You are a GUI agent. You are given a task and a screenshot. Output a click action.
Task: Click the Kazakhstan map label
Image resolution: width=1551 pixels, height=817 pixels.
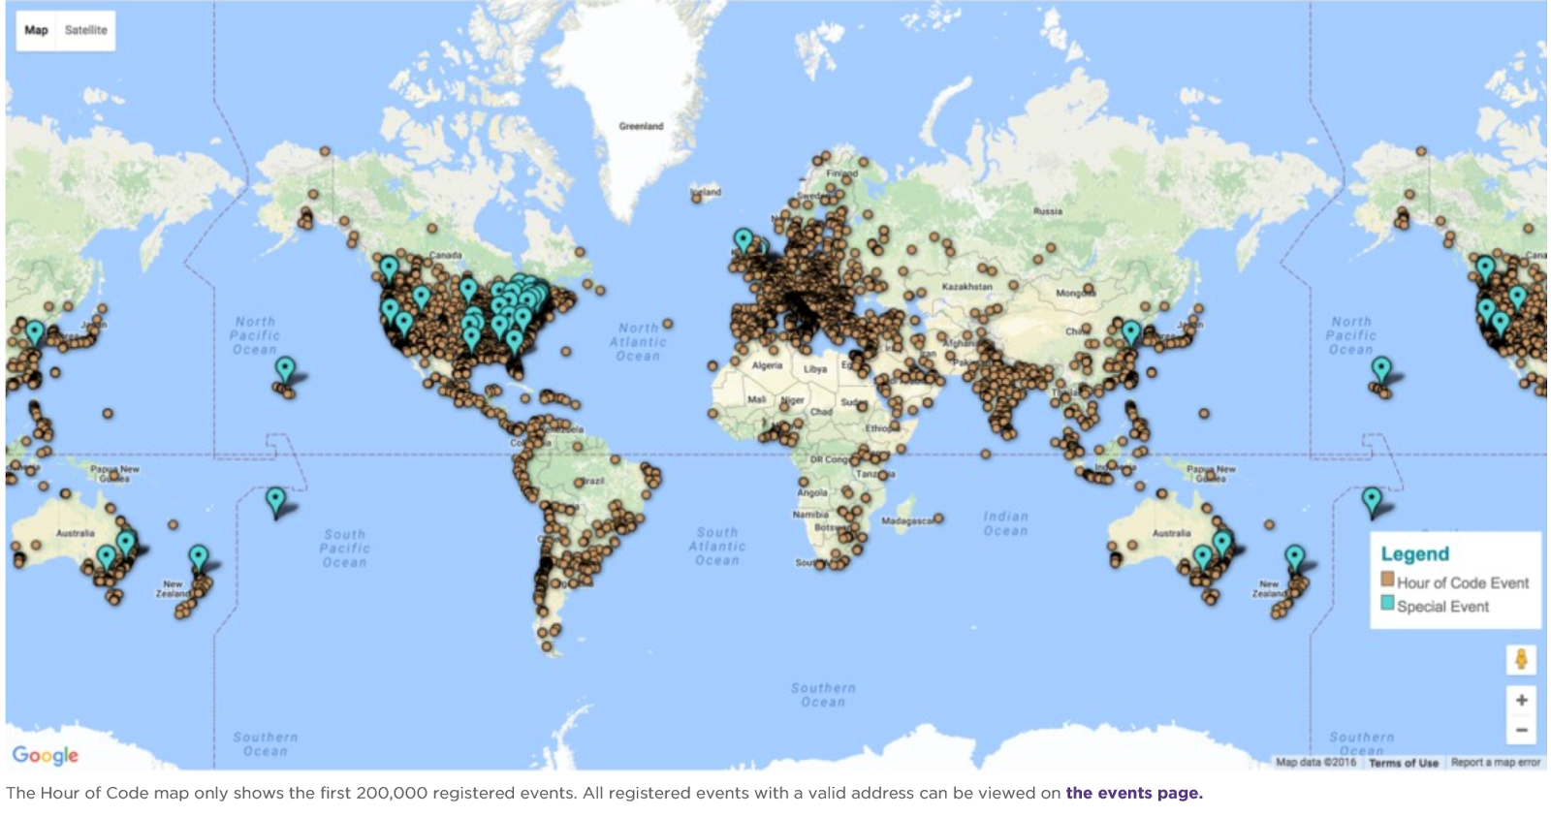tap(967, 287)
